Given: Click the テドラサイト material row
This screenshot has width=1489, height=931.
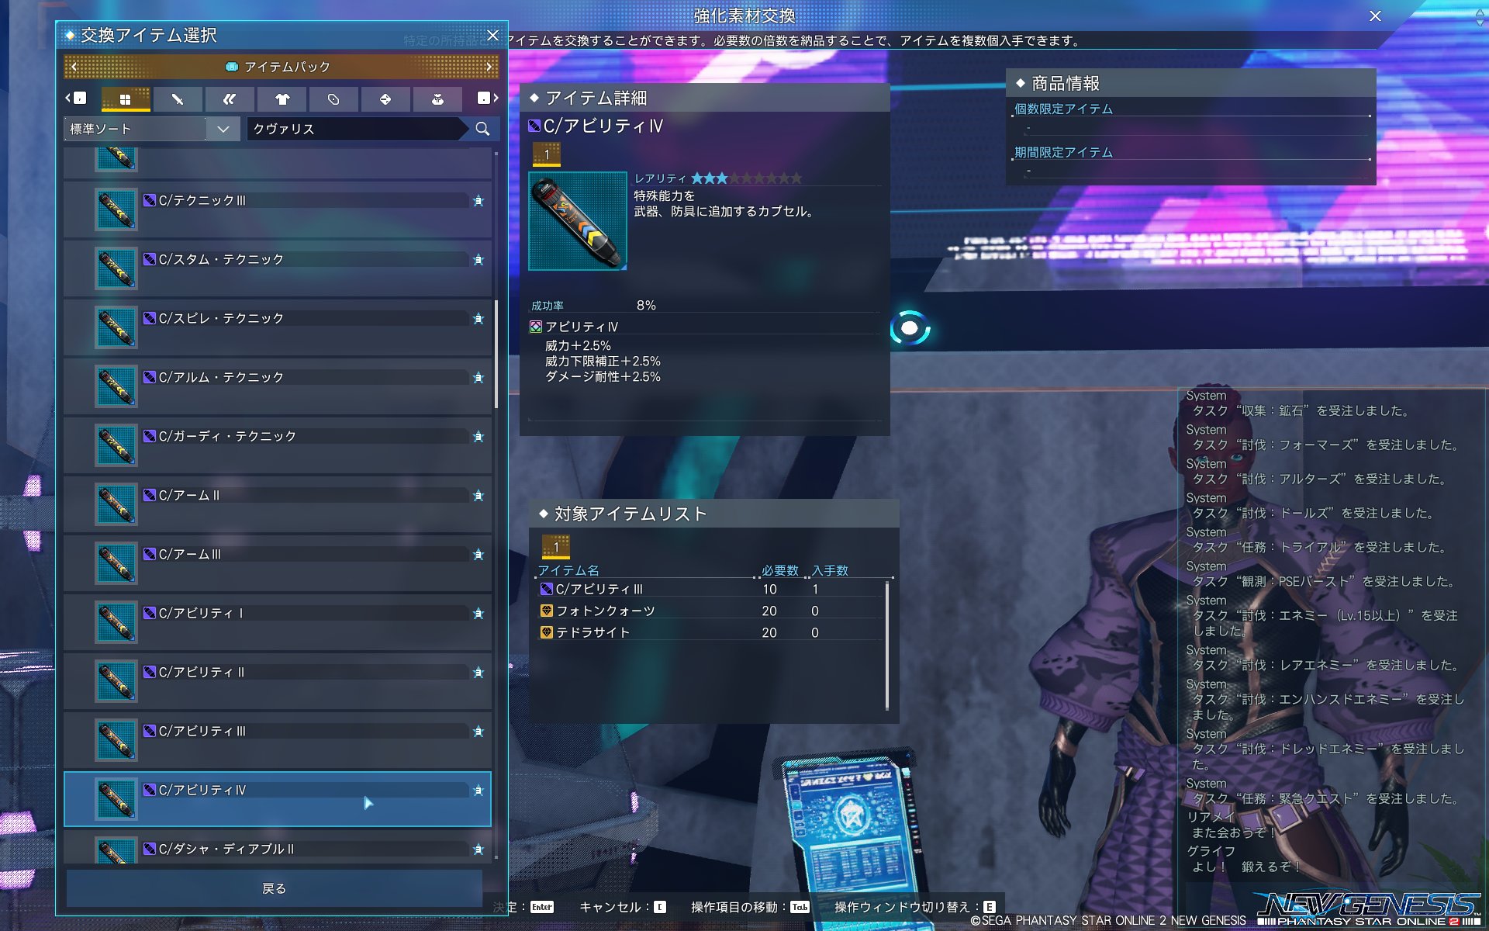Looking at the screenshot, I should point(712,632).
